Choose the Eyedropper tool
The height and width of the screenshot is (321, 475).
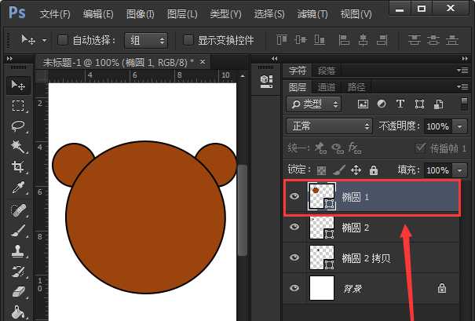pyautogui.click(x=17, y=188)
